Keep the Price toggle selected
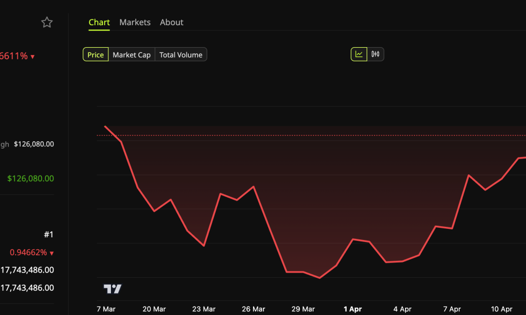Viewport: 526px width, 315px height. tap(95, 54)
